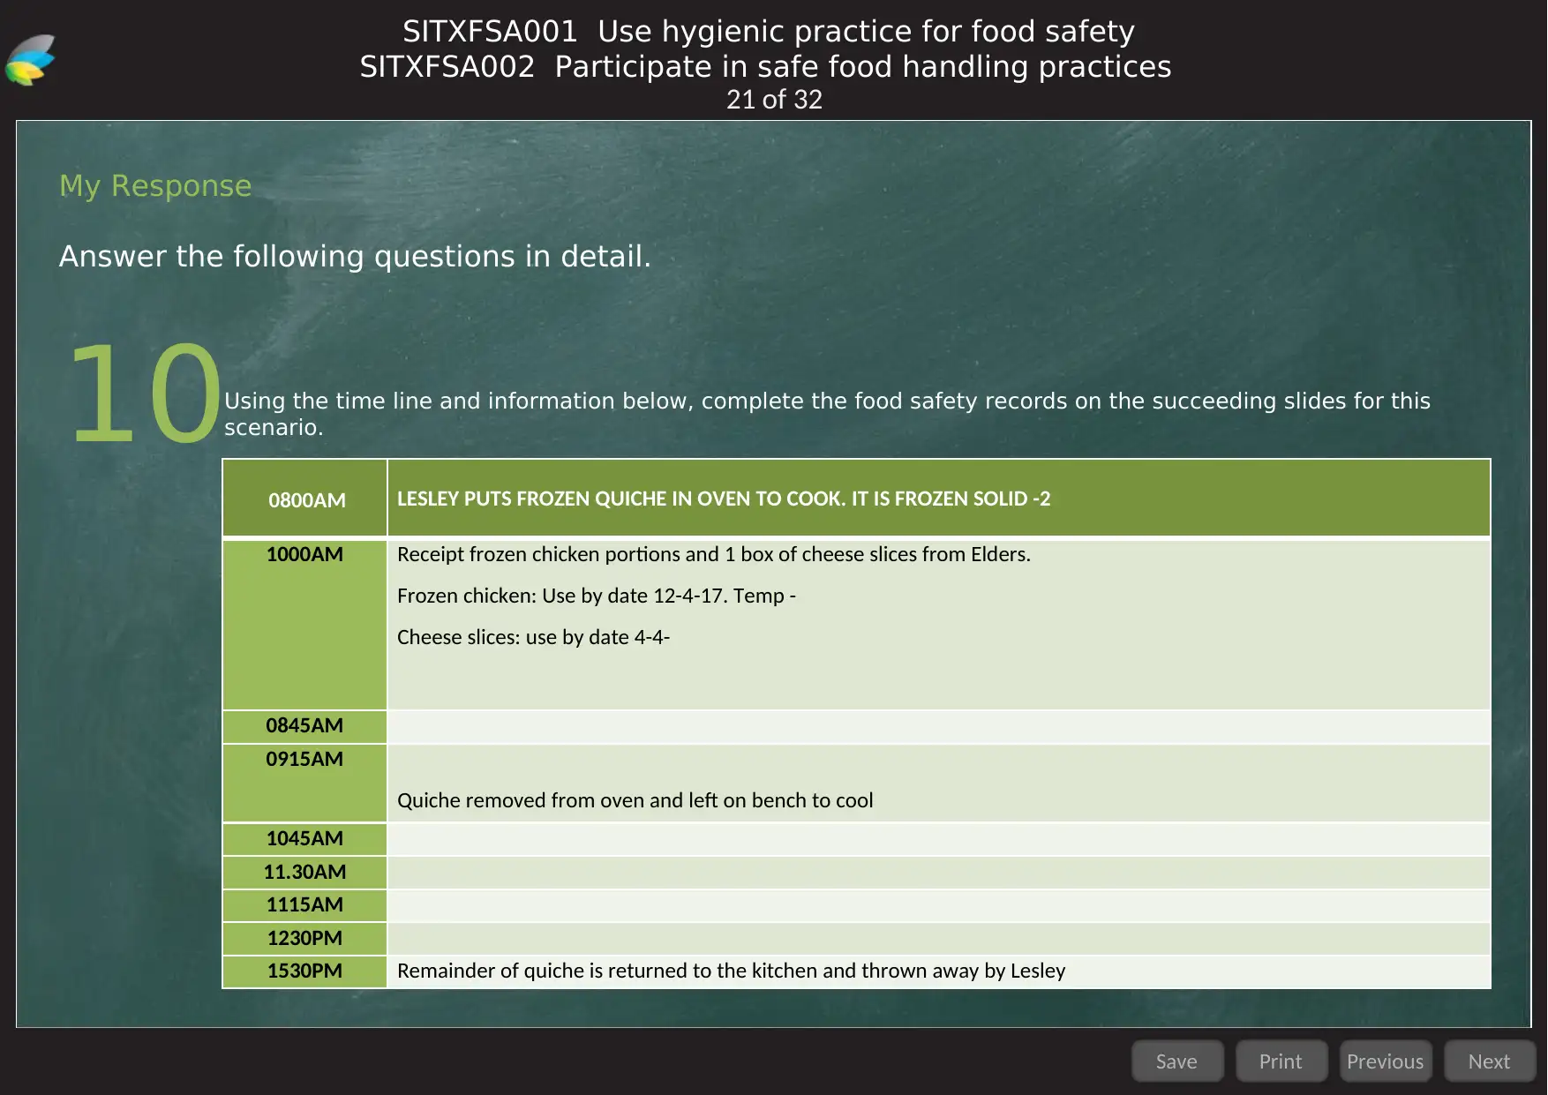The height and width of the screenshot is (1095, 1548).
Task: Select the 1230PM time cell
Action: (x=305, y=939)
